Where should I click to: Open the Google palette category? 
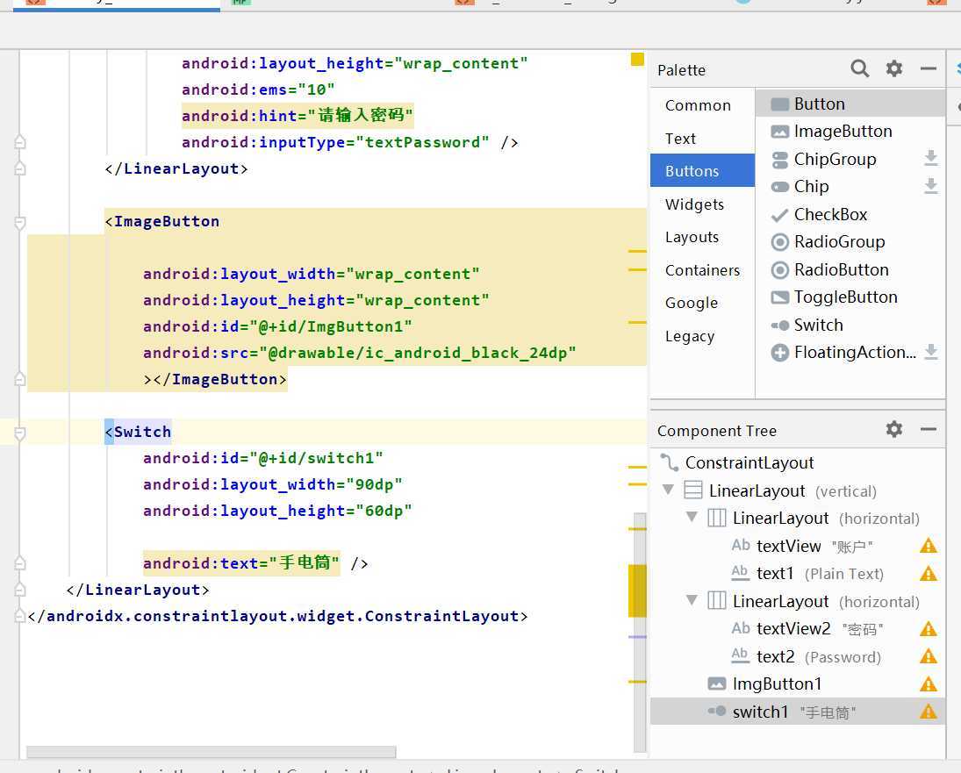[x=702, y=303]
